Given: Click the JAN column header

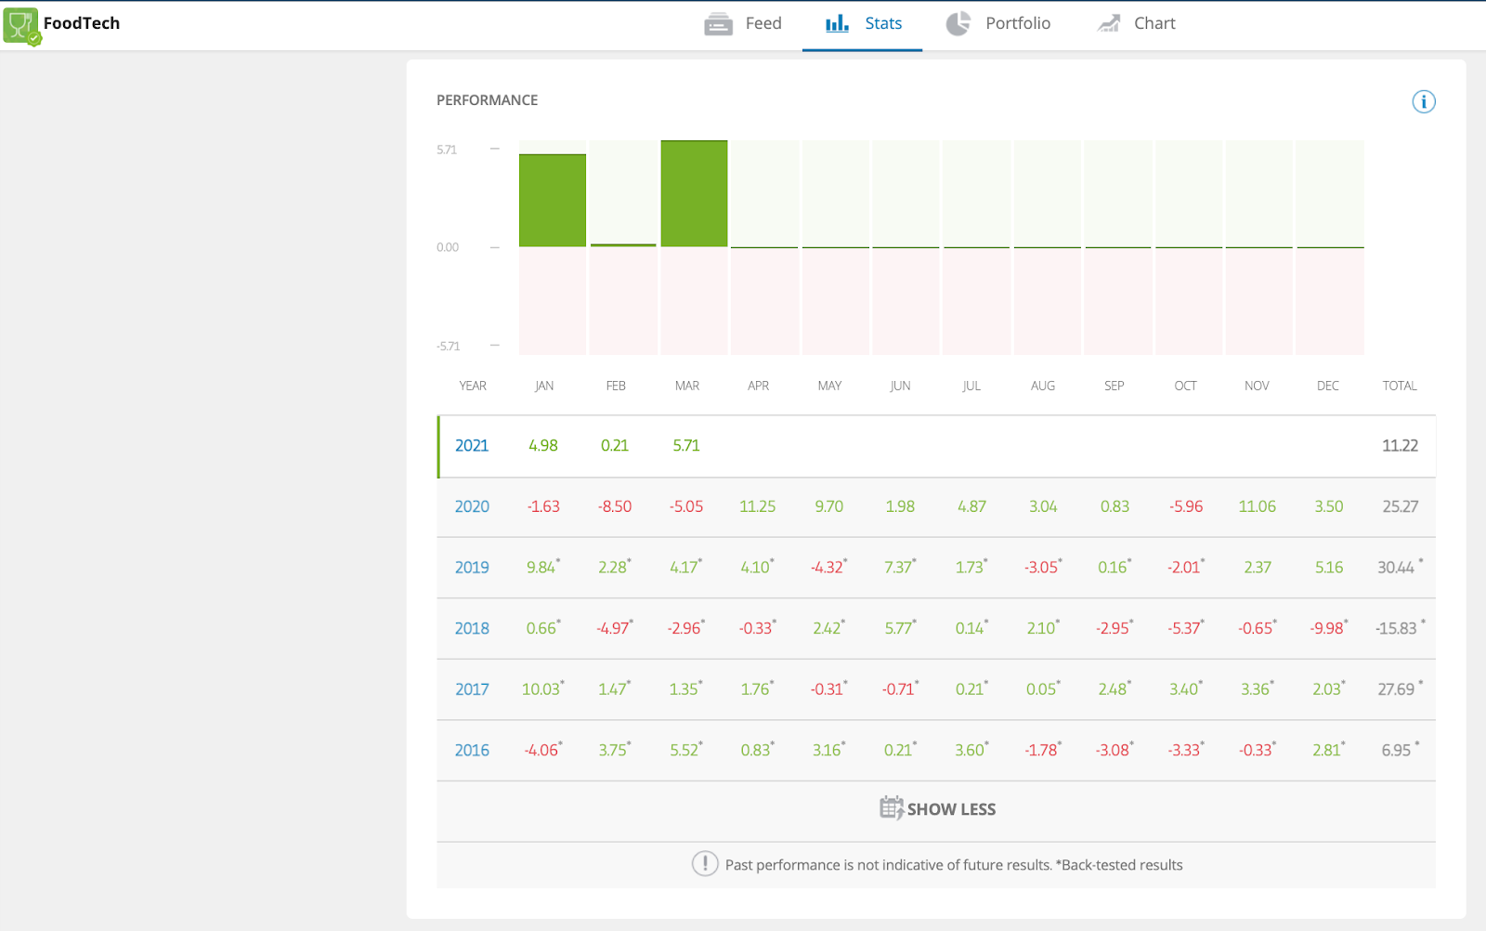Looking at the screenshot, I should click(544, 386).
